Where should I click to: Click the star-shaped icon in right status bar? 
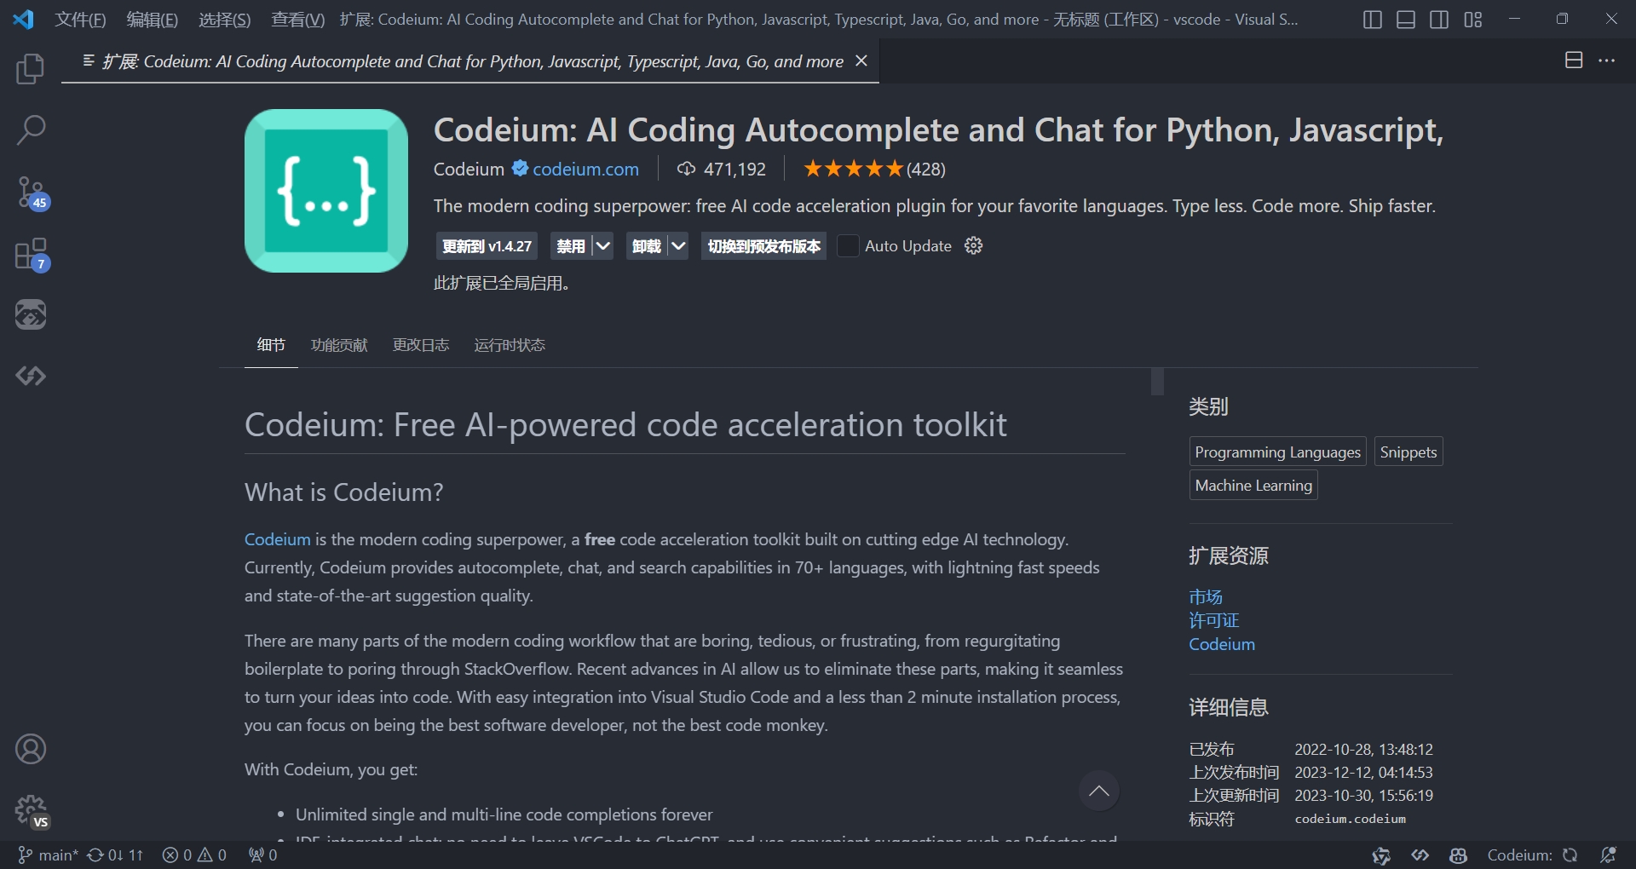[x=1381, y=855]
